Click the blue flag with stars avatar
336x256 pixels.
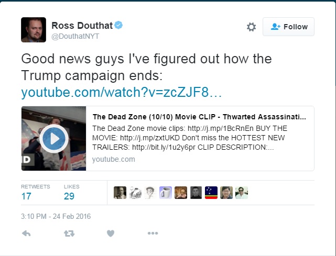[211, 193]
